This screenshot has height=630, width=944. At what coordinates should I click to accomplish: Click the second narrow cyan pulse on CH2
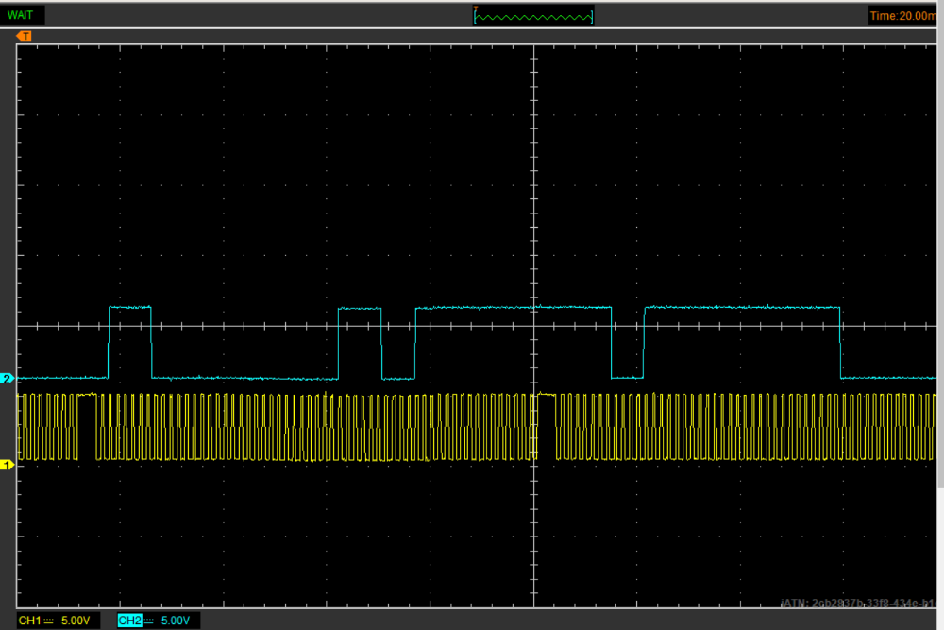[x=360, y=309]
